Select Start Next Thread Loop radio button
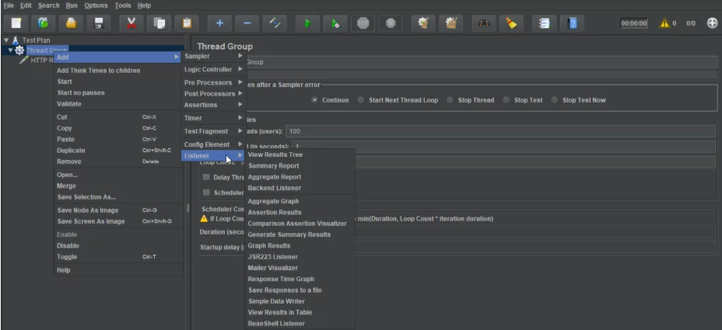The image size is (722, 330). tap(361, 99)
